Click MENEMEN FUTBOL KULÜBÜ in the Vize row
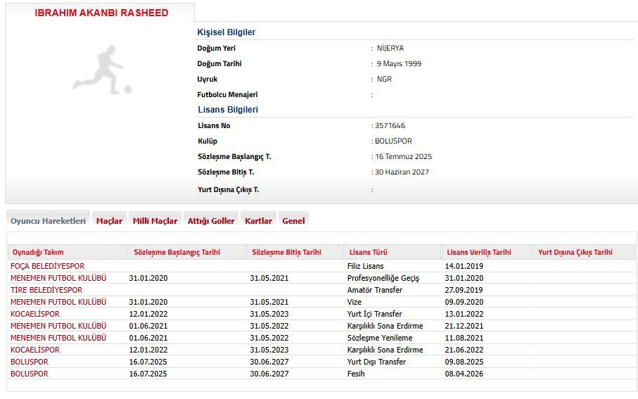Screen dimensions: 638x399 [x=58, y=302]
